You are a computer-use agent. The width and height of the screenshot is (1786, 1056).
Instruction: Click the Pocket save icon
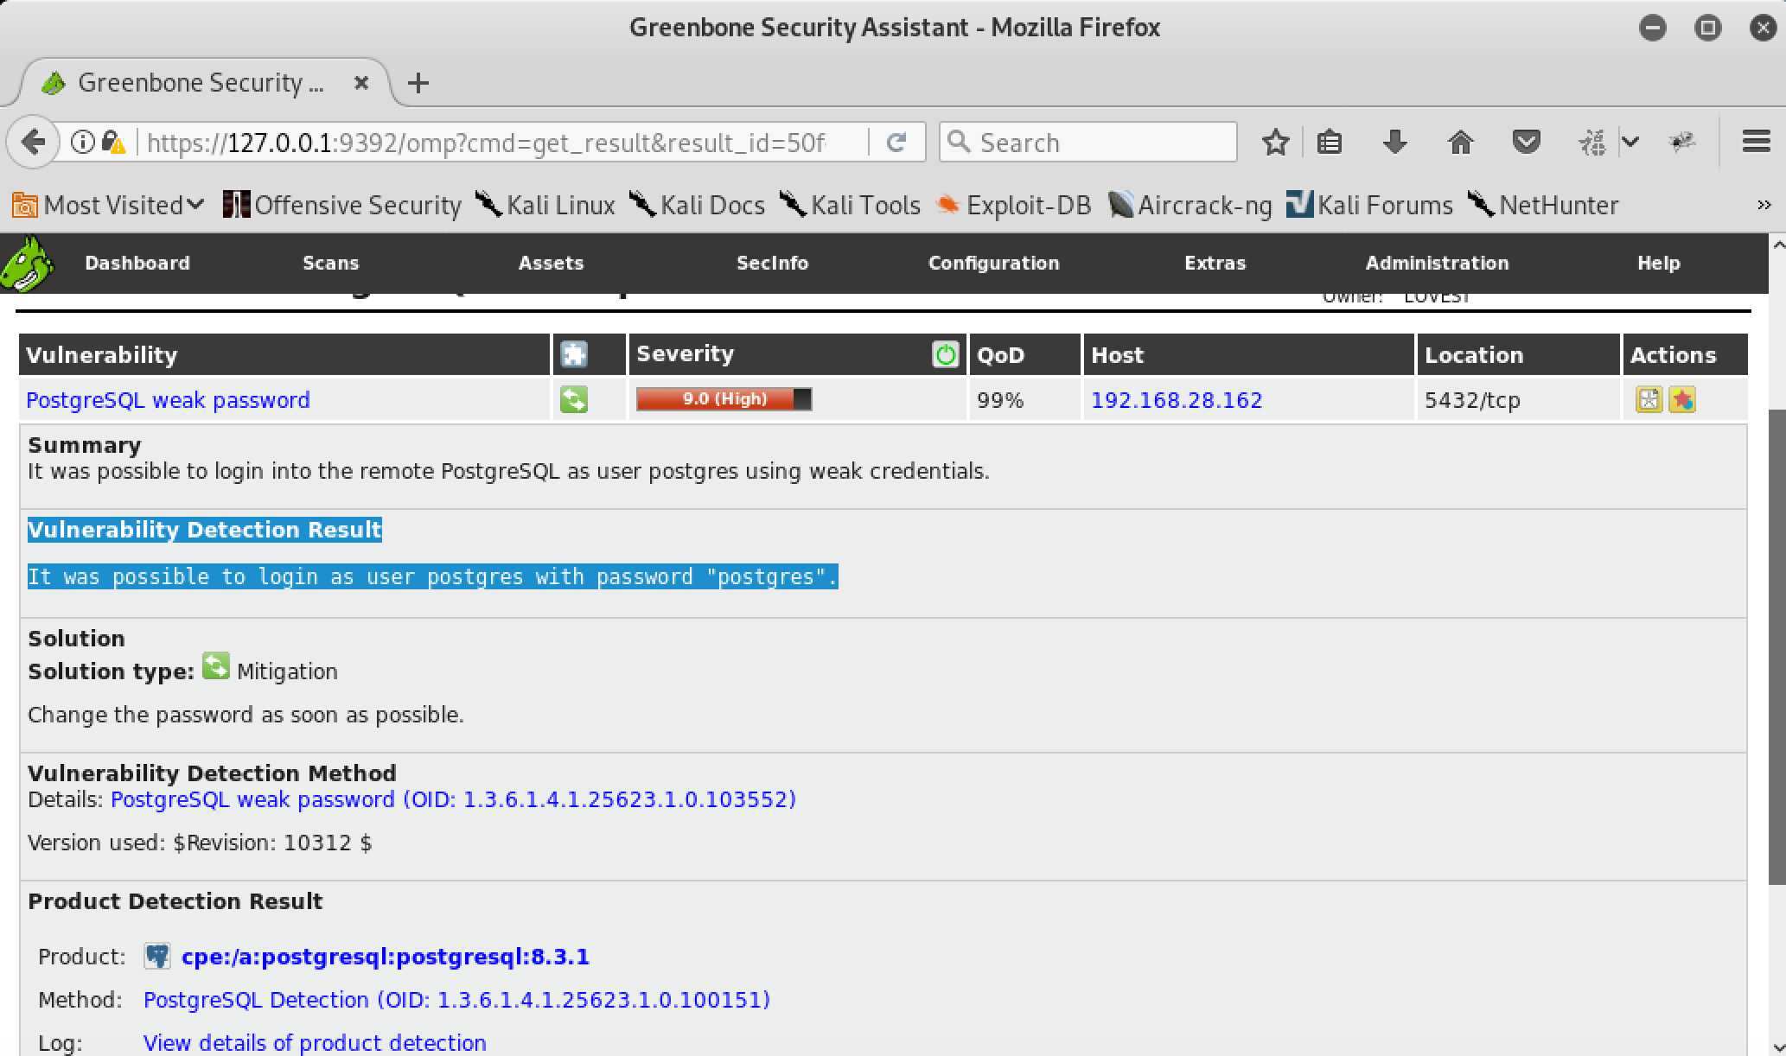tap(1526, 142)
